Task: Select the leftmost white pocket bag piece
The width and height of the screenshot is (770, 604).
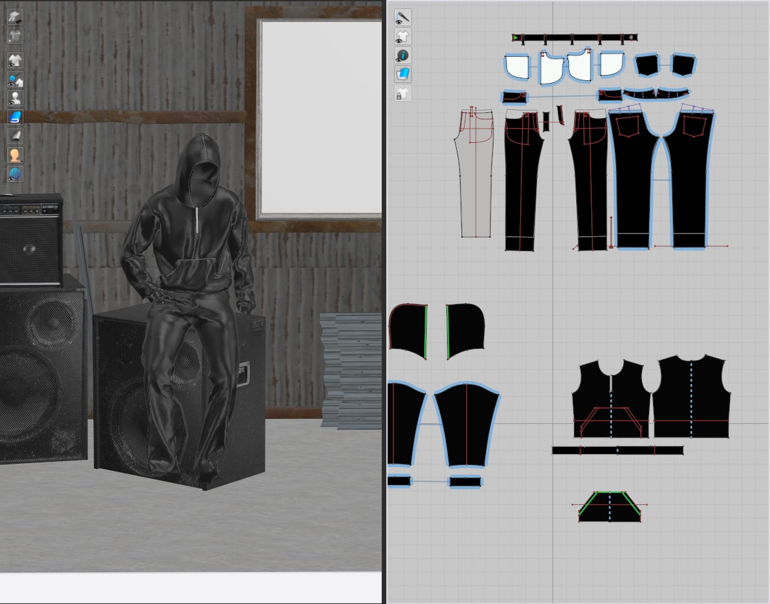Action: [x=517, y=67]
